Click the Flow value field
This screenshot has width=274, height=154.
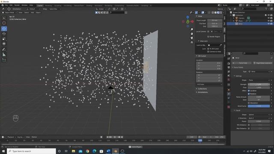pyautogui.click(x=259, y=87)
